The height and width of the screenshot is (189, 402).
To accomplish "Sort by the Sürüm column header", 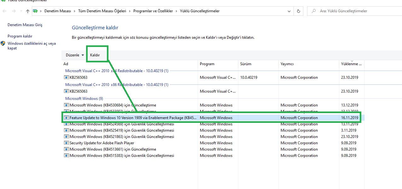I will pyautogui.click(x=258, y=64).
